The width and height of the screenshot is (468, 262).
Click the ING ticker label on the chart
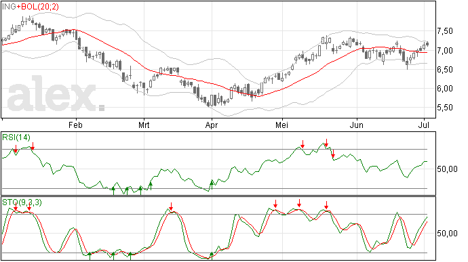tap(9, 7)
